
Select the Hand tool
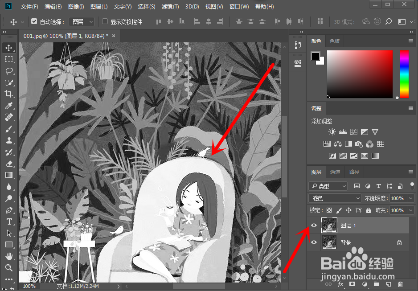click(9, 256)
